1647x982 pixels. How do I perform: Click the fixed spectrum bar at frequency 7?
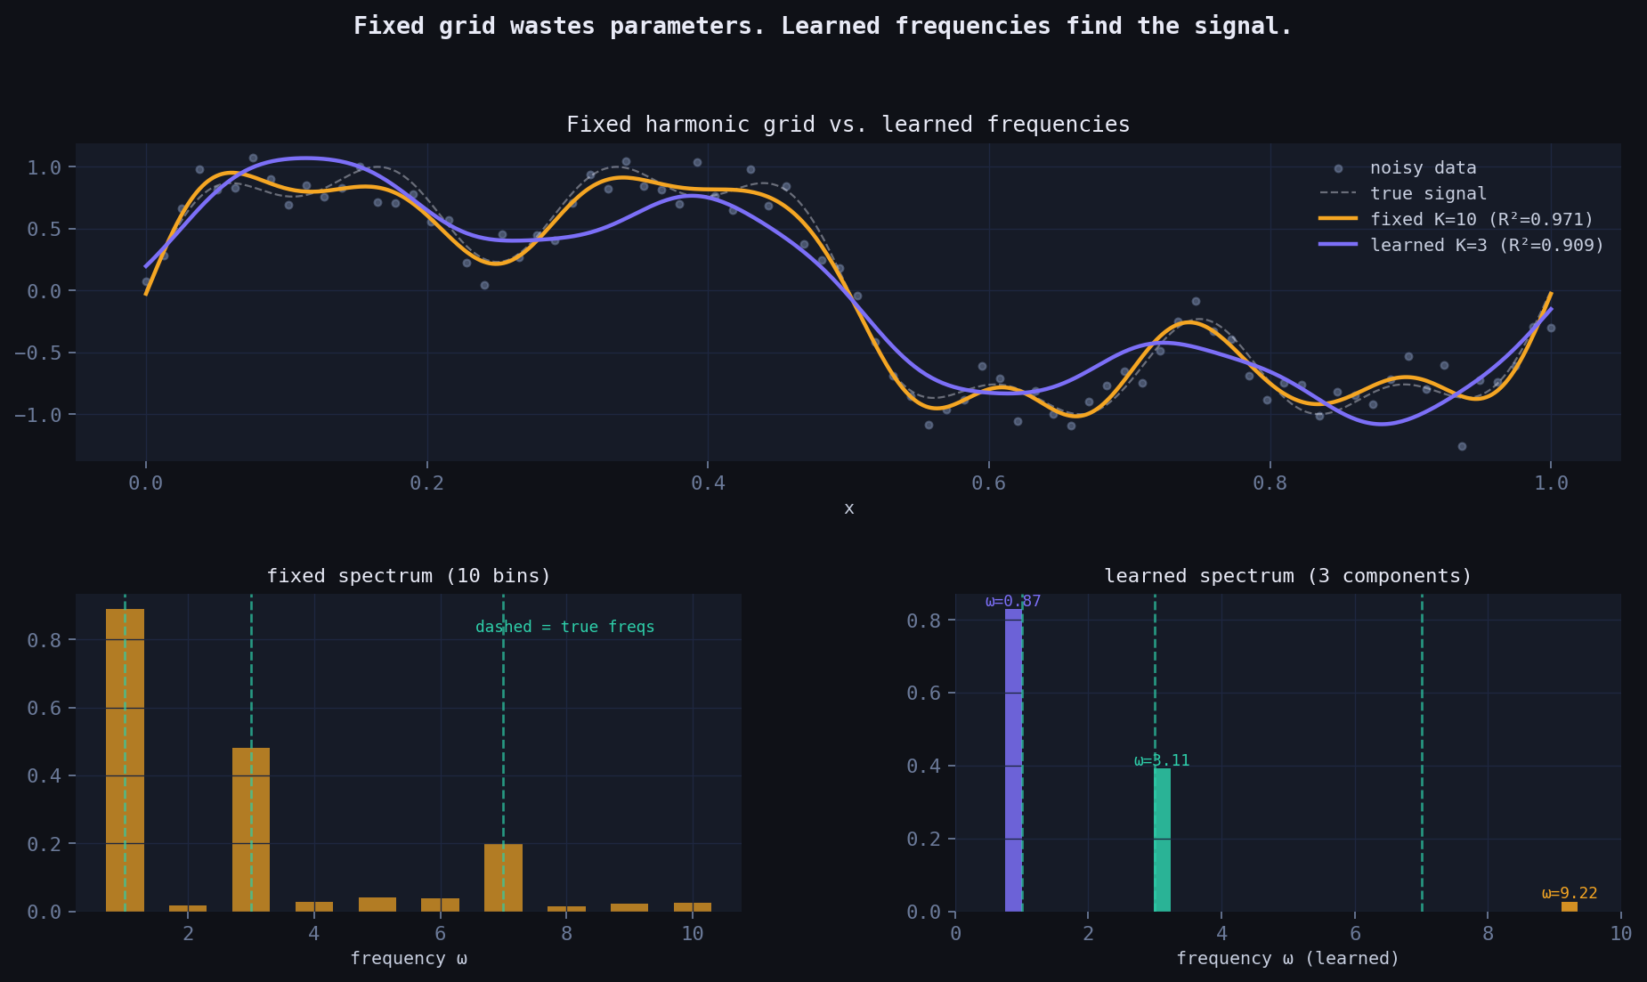click(x=503, y=877)
